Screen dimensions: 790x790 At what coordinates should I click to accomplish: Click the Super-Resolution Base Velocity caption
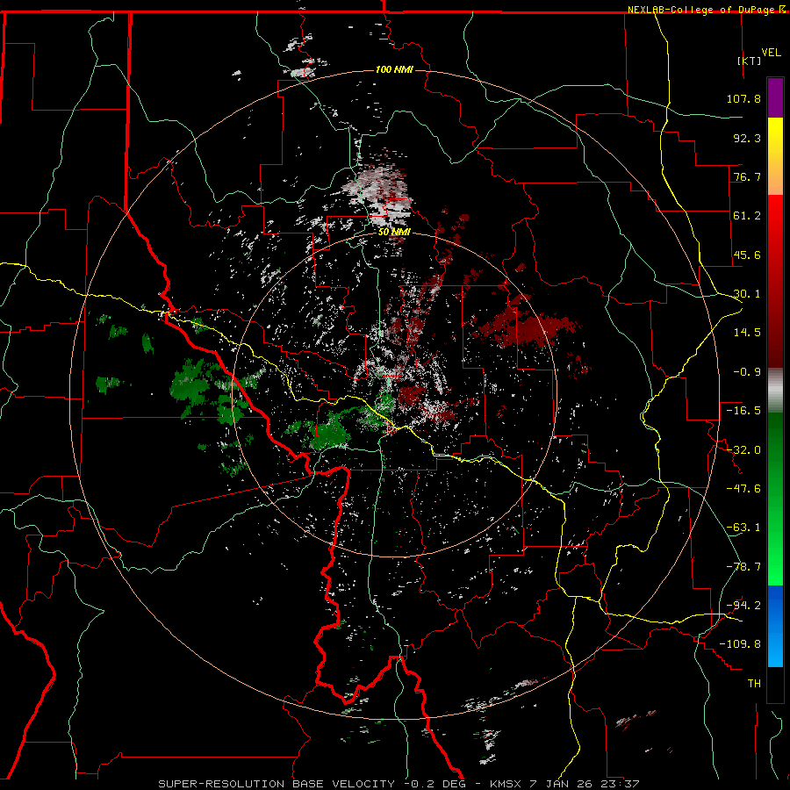pyautogui.click(x=399, y=784)
